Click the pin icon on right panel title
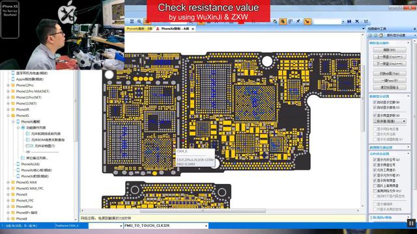 (414, 29)
